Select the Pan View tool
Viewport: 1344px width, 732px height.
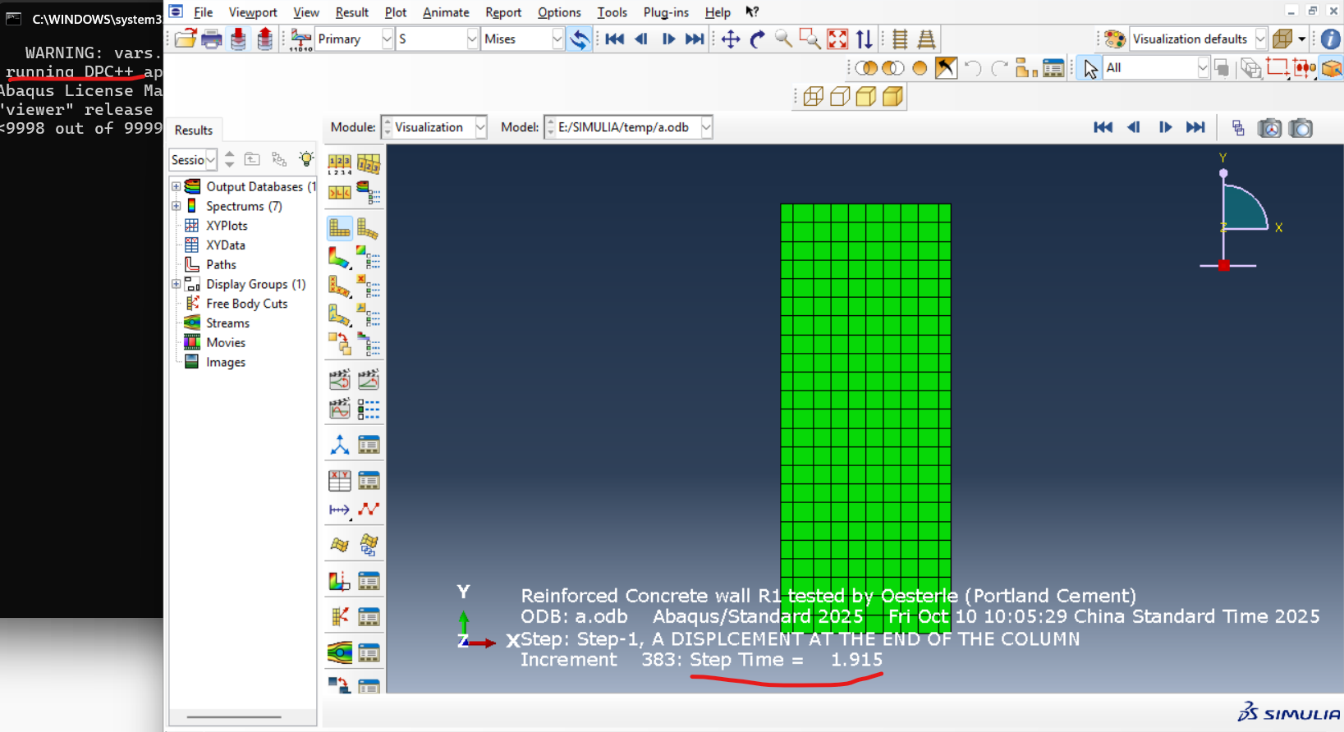click(x=731, y=39)
